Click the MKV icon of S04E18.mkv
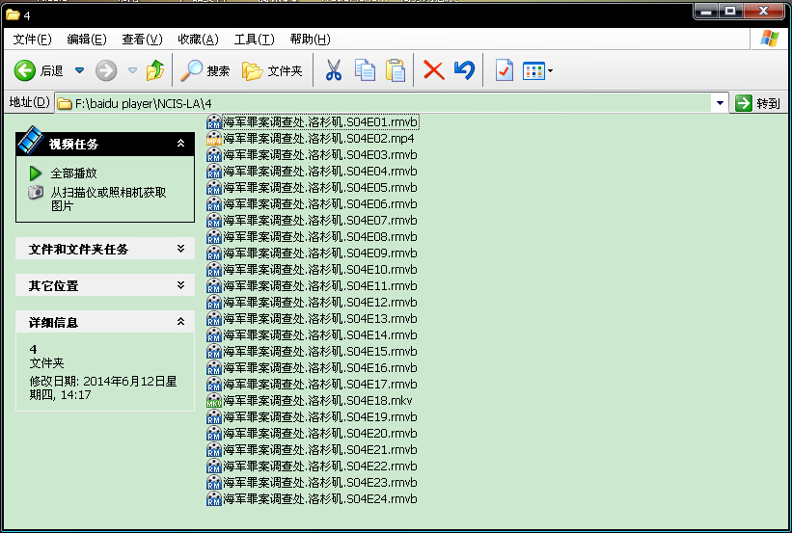 [214, 401]
